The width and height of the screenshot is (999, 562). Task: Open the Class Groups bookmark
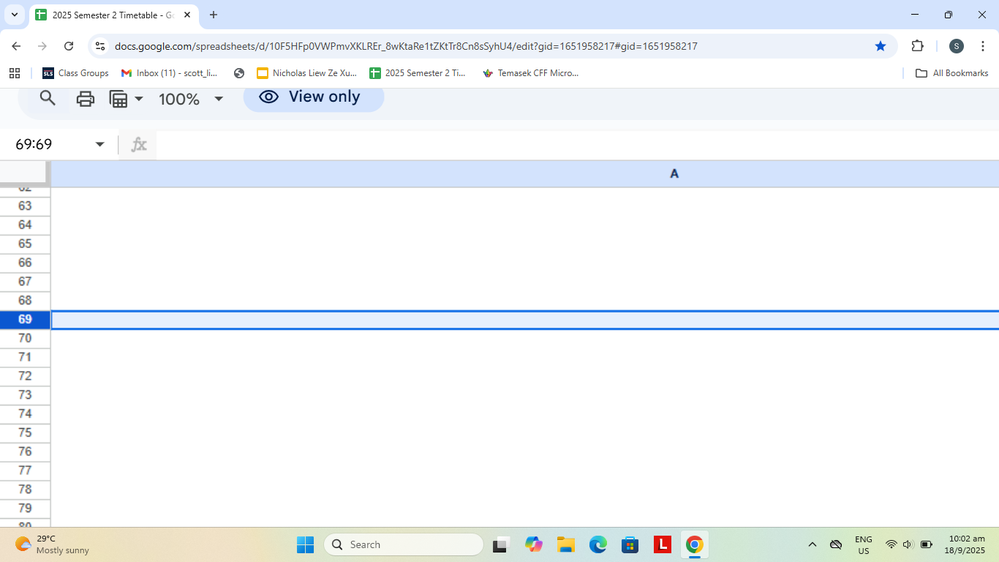pyautogui.click(x=75, y=73)
